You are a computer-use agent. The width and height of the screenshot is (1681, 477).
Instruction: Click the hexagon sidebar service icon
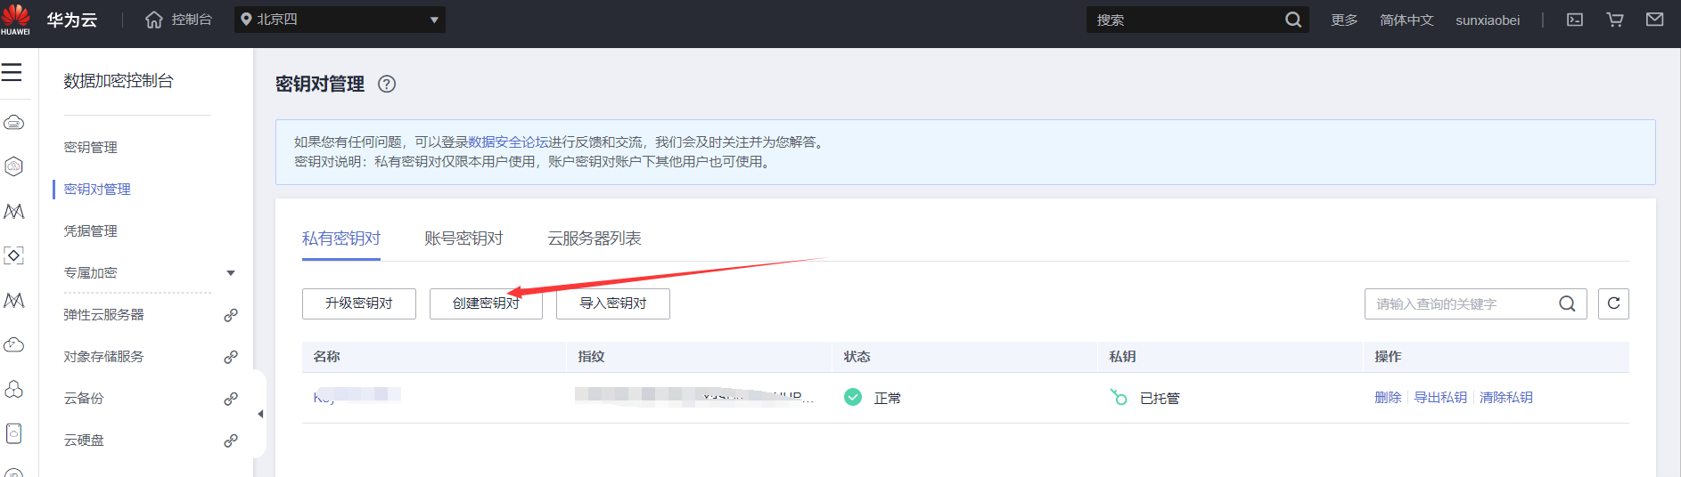click(14, 166)
